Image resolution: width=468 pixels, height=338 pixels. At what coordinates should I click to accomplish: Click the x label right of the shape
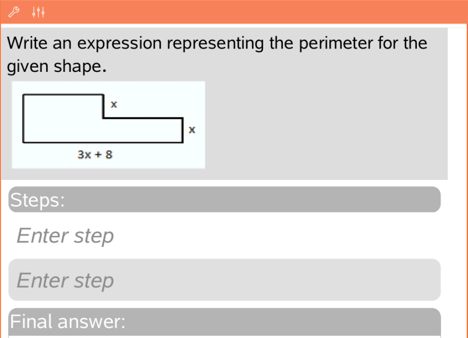click(193, 129)
